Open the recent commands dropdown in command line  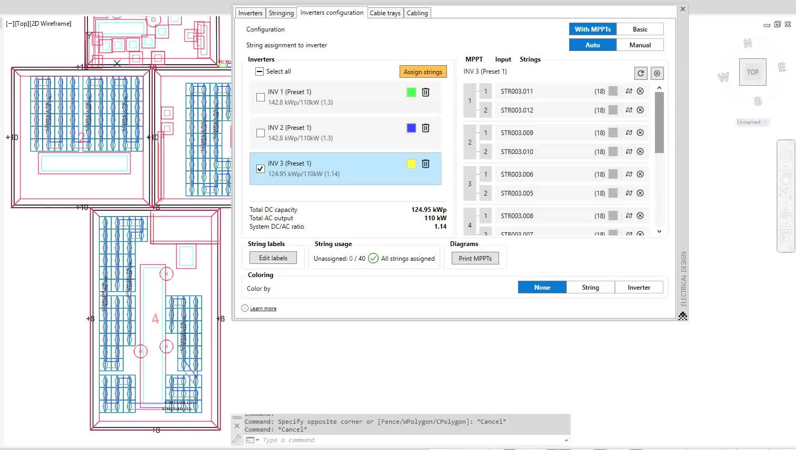252,440
